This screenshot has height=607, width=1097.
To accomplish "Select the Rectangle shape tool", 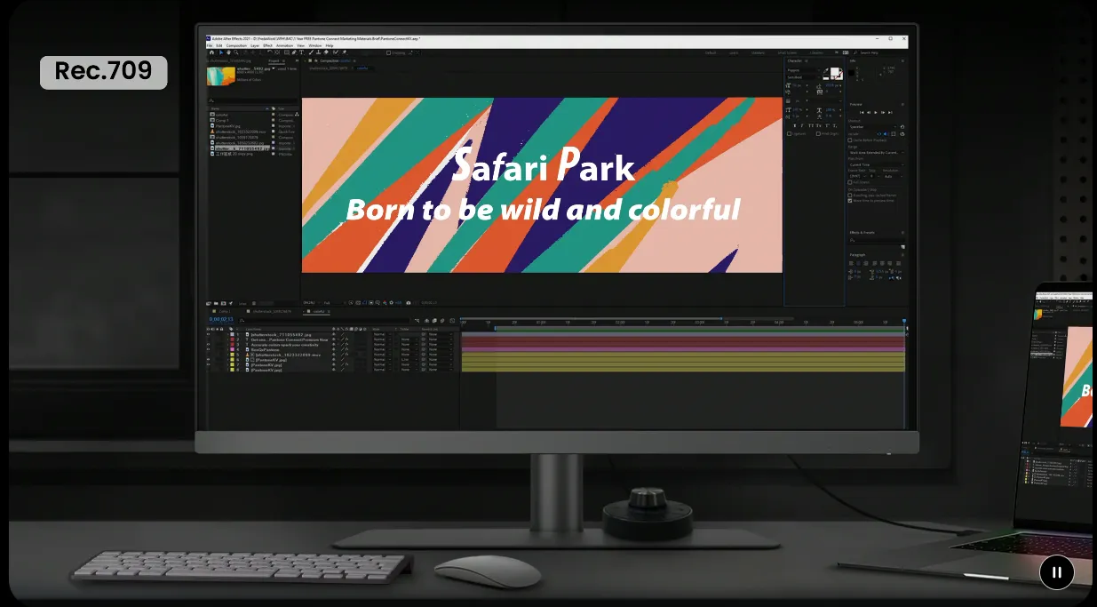I will tap(285, 52).
